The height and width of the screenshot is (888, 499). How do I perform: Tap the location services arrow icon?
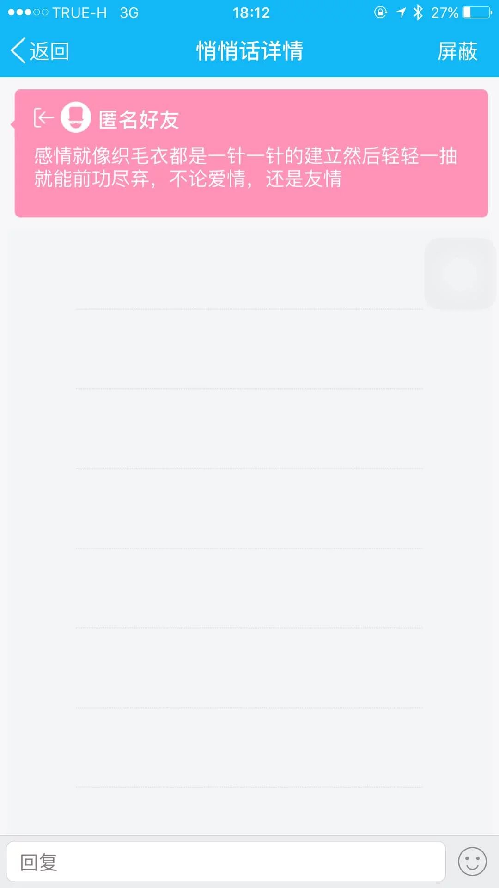pos(401,12)
